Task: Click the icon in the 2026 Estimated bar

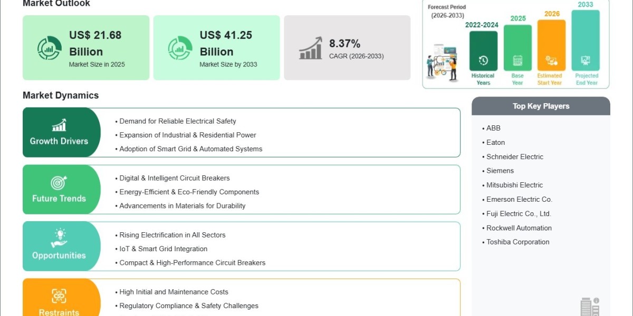Action: click(x=551, y=61)
